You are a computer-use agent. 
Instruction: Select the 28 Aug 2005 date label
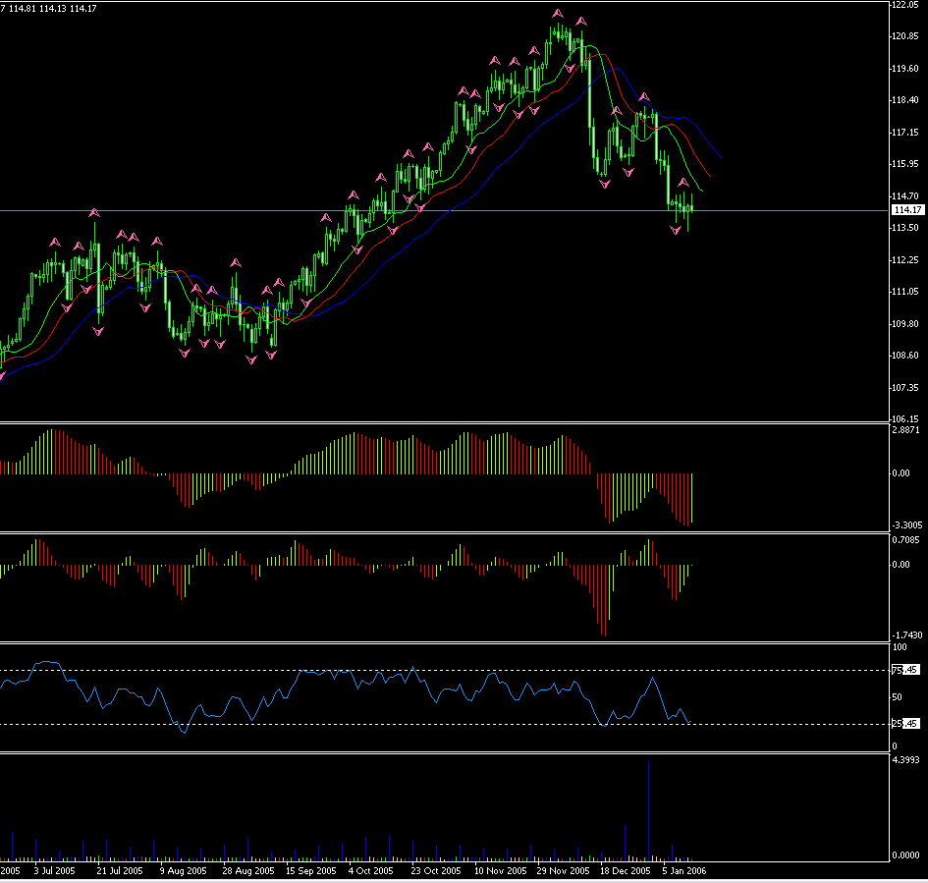pyautogui.click(x=248, y=871)
